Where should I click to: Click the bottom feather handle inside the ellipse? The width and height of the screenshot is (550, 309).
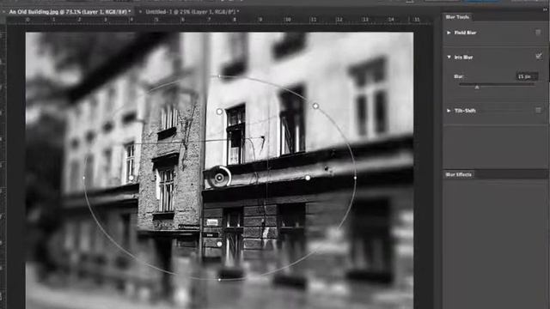219,244
